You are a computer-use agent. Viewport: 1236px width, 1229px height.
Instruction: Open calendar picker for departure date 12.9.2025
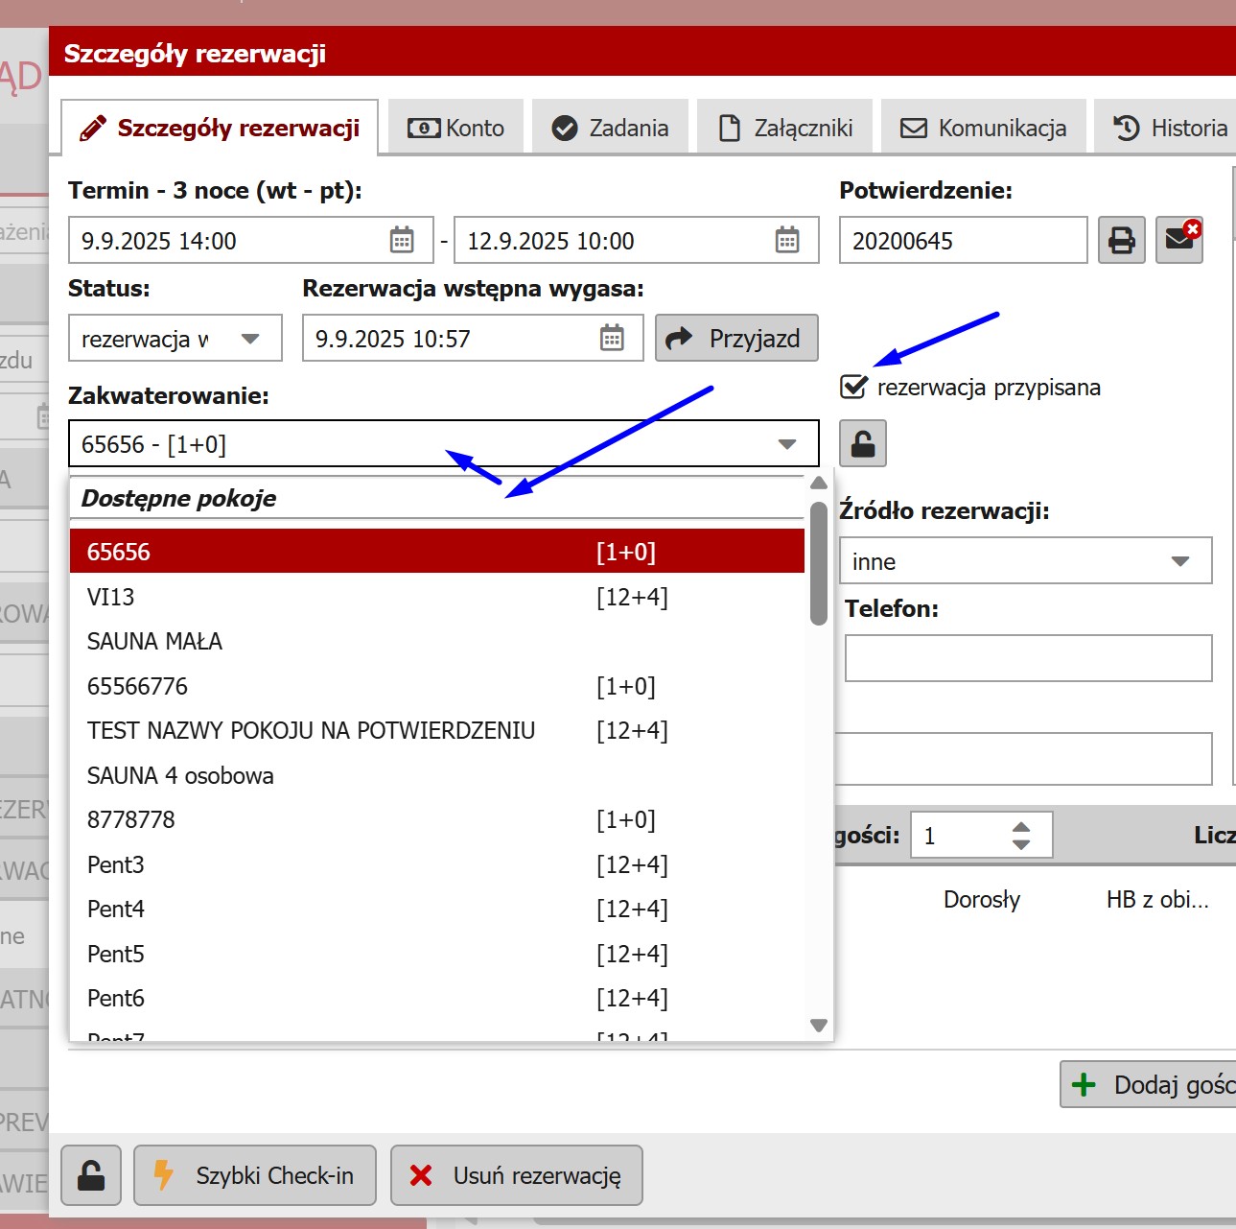[x=787, y=240]
